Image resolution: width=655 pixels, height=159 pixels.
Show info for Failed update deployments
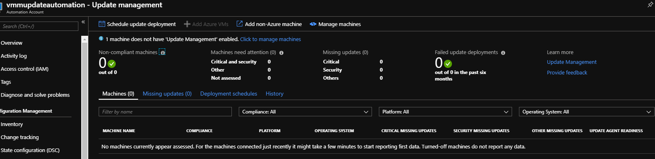coord(503,53)
